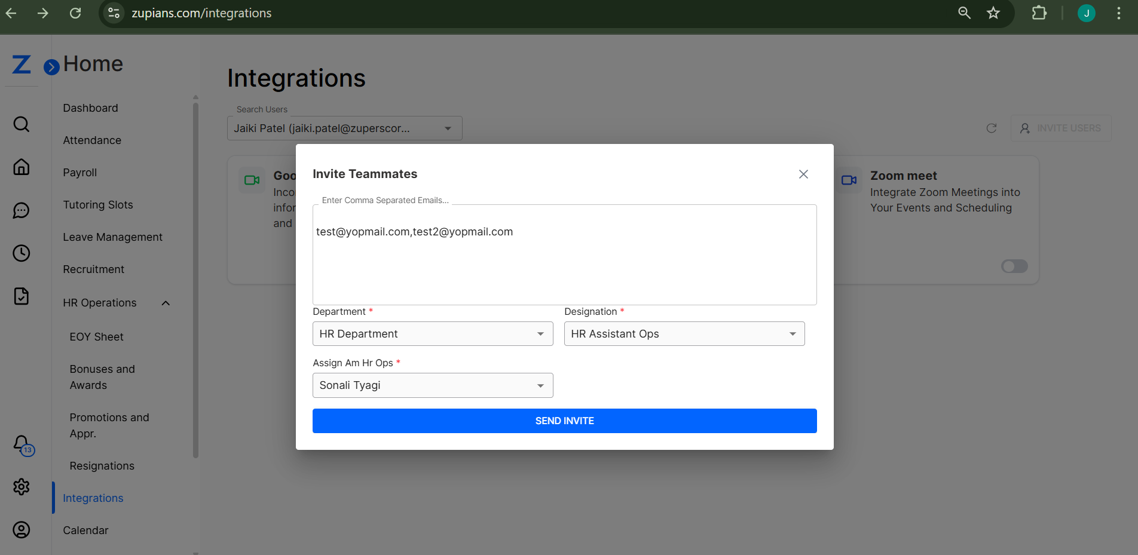Select the tasks checklist icon in sidebar
Viewport: 1138px width, 555px height.
click(x=22, y=296)
